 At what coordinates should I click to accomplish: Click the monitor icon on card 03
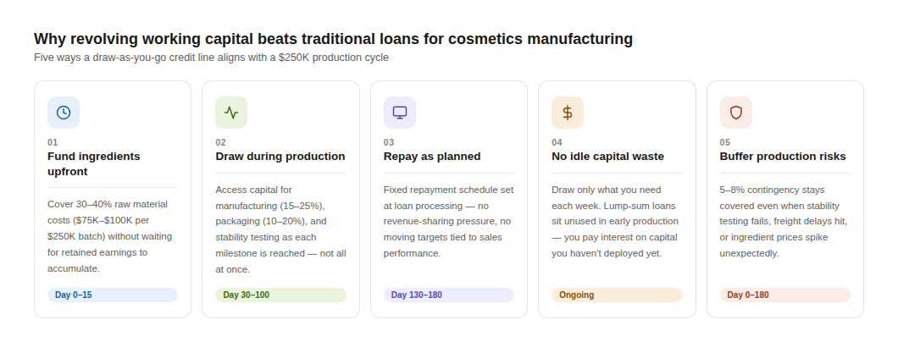[x=400, y=113]
